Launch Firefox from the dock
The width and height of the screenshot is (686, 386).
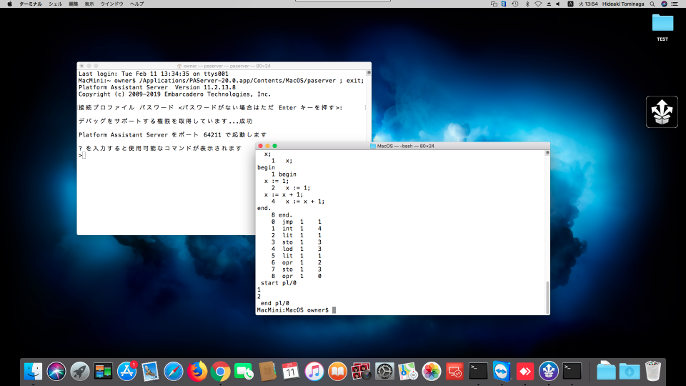pos(197,371)
